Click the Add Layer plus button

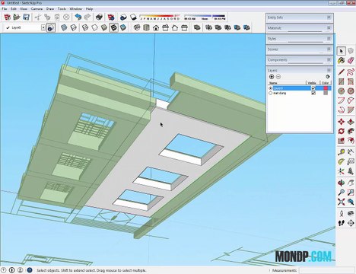[272, 77]
